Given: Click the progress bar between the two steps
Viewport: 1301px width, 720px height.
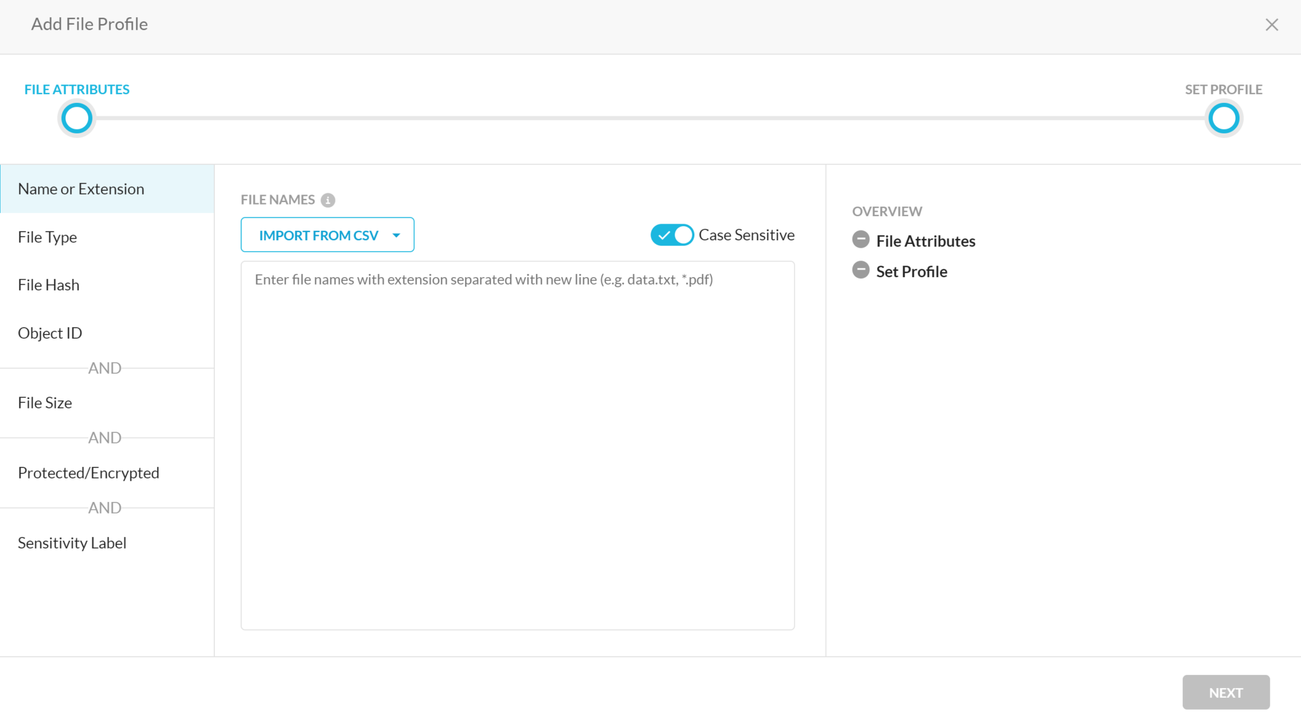Looking at the screenshot, I should (x=648, y=118).
